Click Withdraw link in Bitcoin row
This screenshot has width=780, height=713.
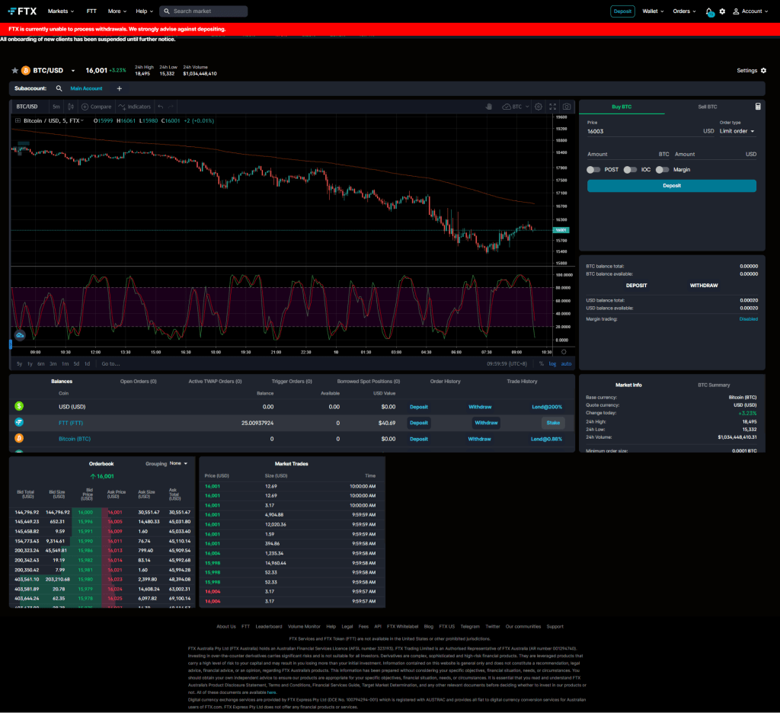click(x=479, y=439)
